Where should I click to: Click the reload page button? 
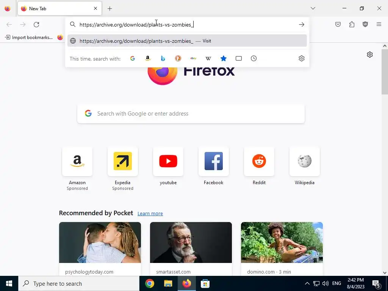click(x=36, y=25)
